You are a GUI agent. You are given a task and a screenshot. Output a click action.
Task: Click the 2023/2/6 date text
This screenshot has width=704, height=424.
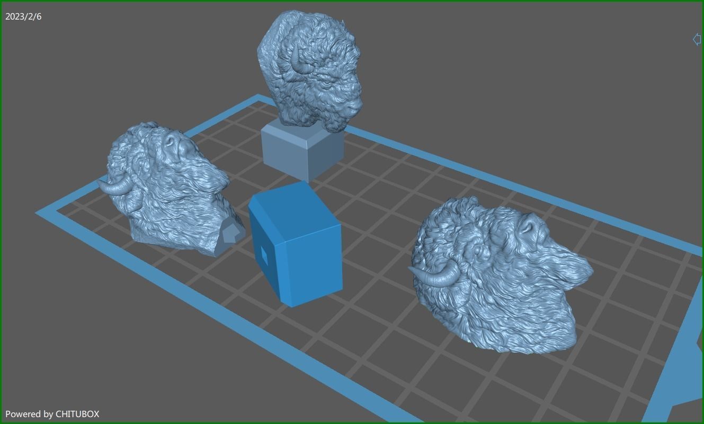23,16
